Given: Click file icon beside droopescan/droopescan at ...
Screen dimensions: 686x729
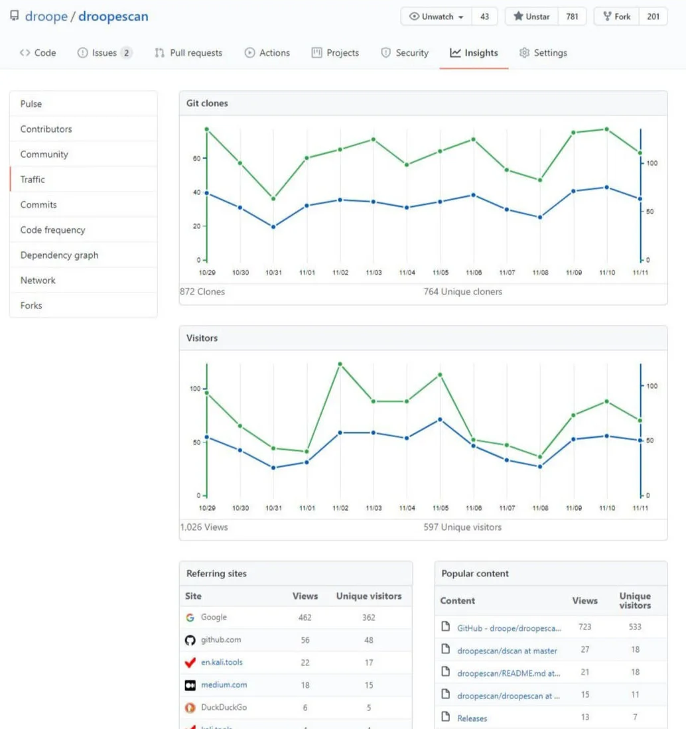Looking at the screenshot, I should click(x=446, y=694).
